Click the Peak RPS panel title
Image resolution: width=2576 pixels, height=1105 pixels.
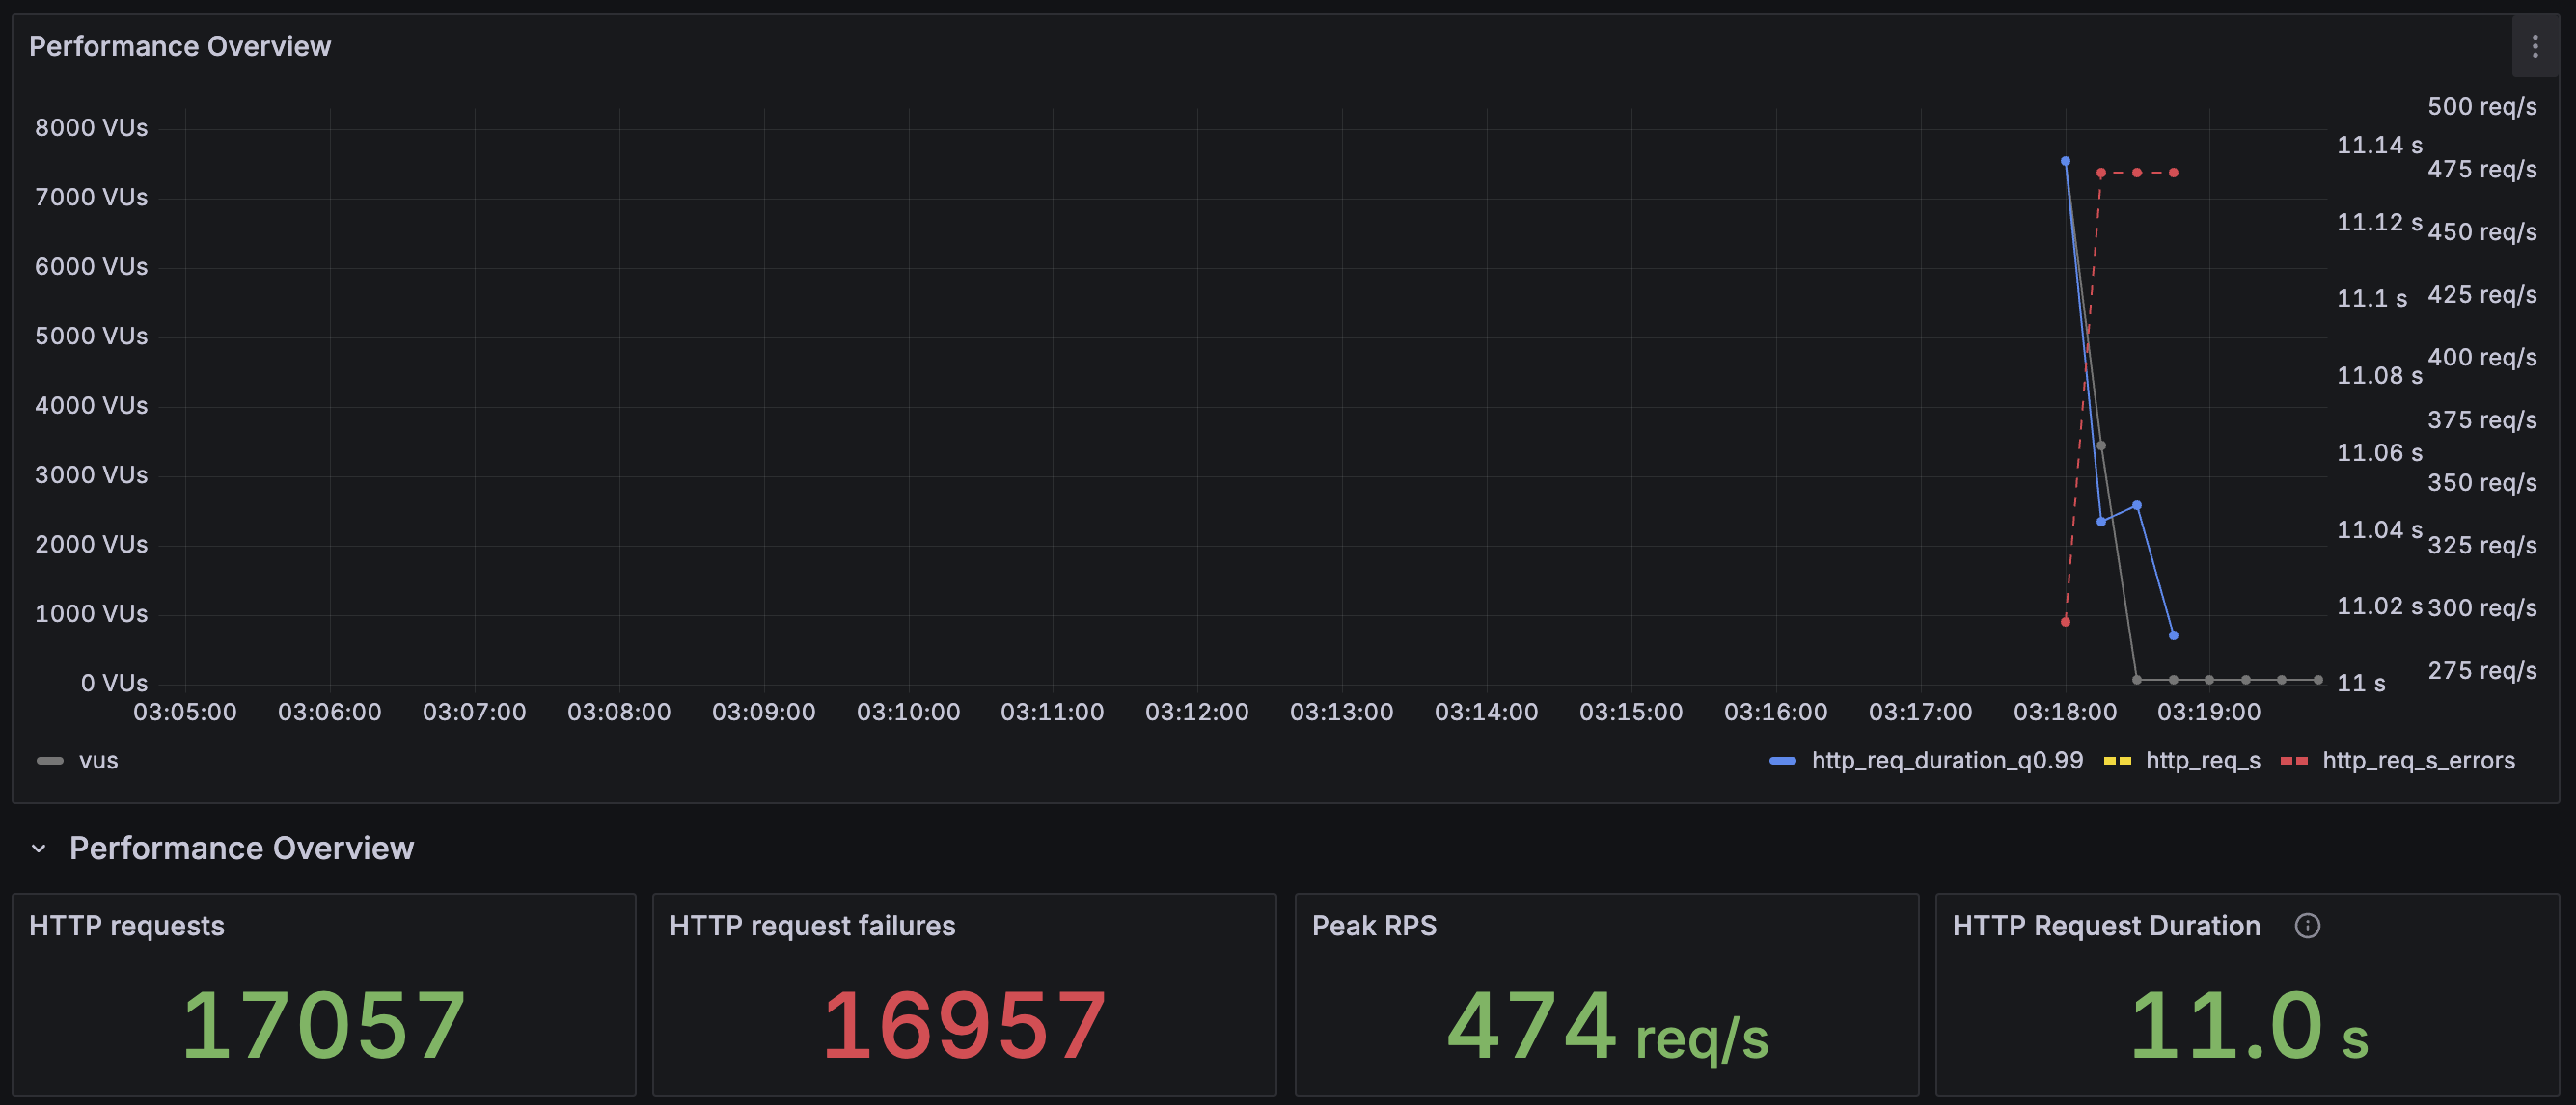click(1373, 925)
